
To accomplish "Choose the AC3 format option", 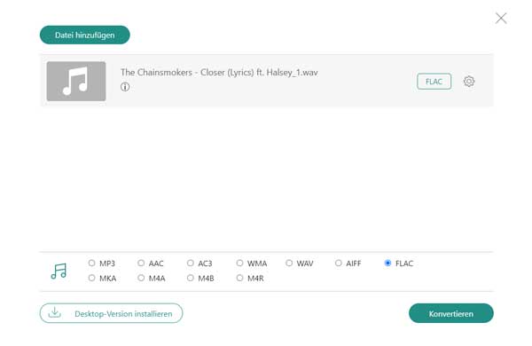I will [x=191, y=263].
